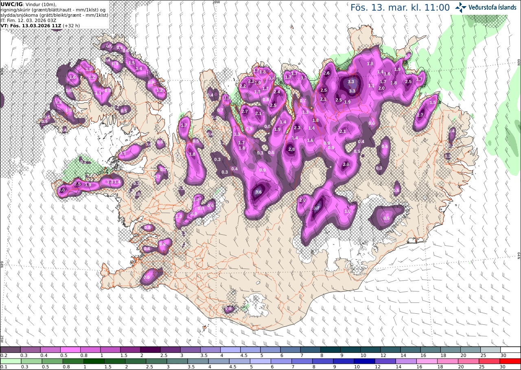Click the rain legend swatch starting at 25
The image size is (521, 370).
click(x=489, y=361)
